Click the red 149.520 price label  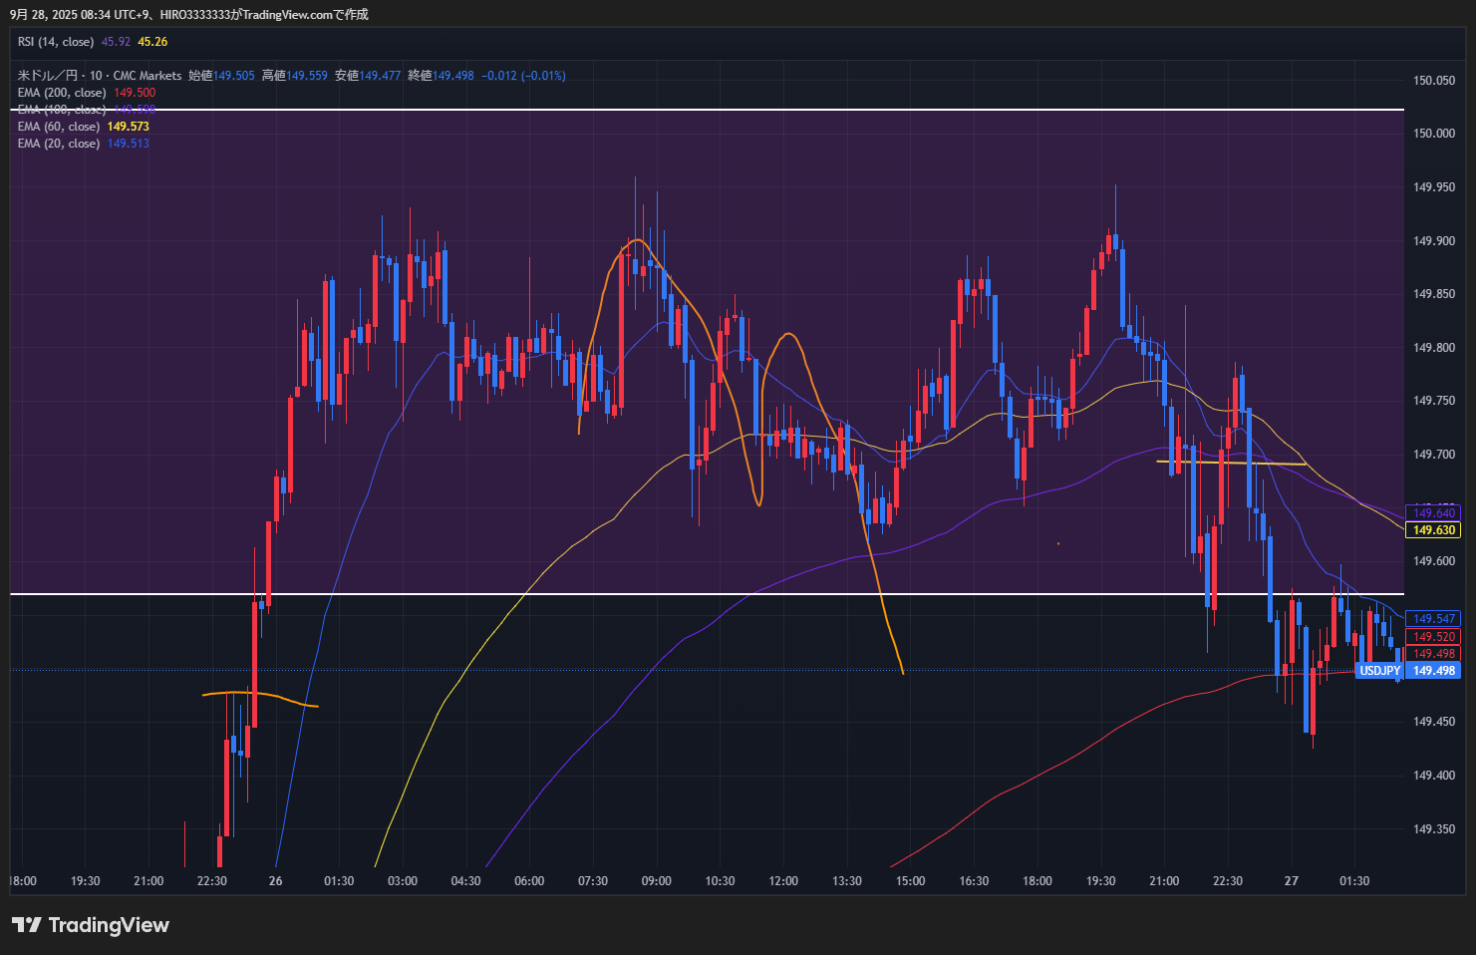[x=1433, y=637]
